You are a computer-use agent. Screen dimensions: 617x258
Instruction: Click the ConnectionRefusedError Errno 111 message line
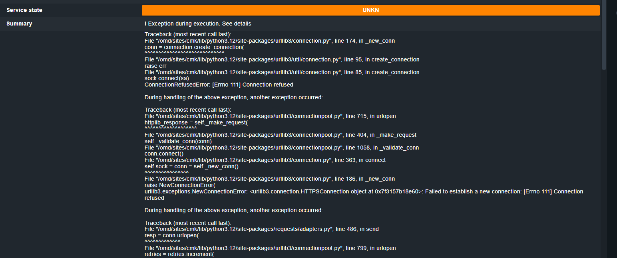click(219, 85)
